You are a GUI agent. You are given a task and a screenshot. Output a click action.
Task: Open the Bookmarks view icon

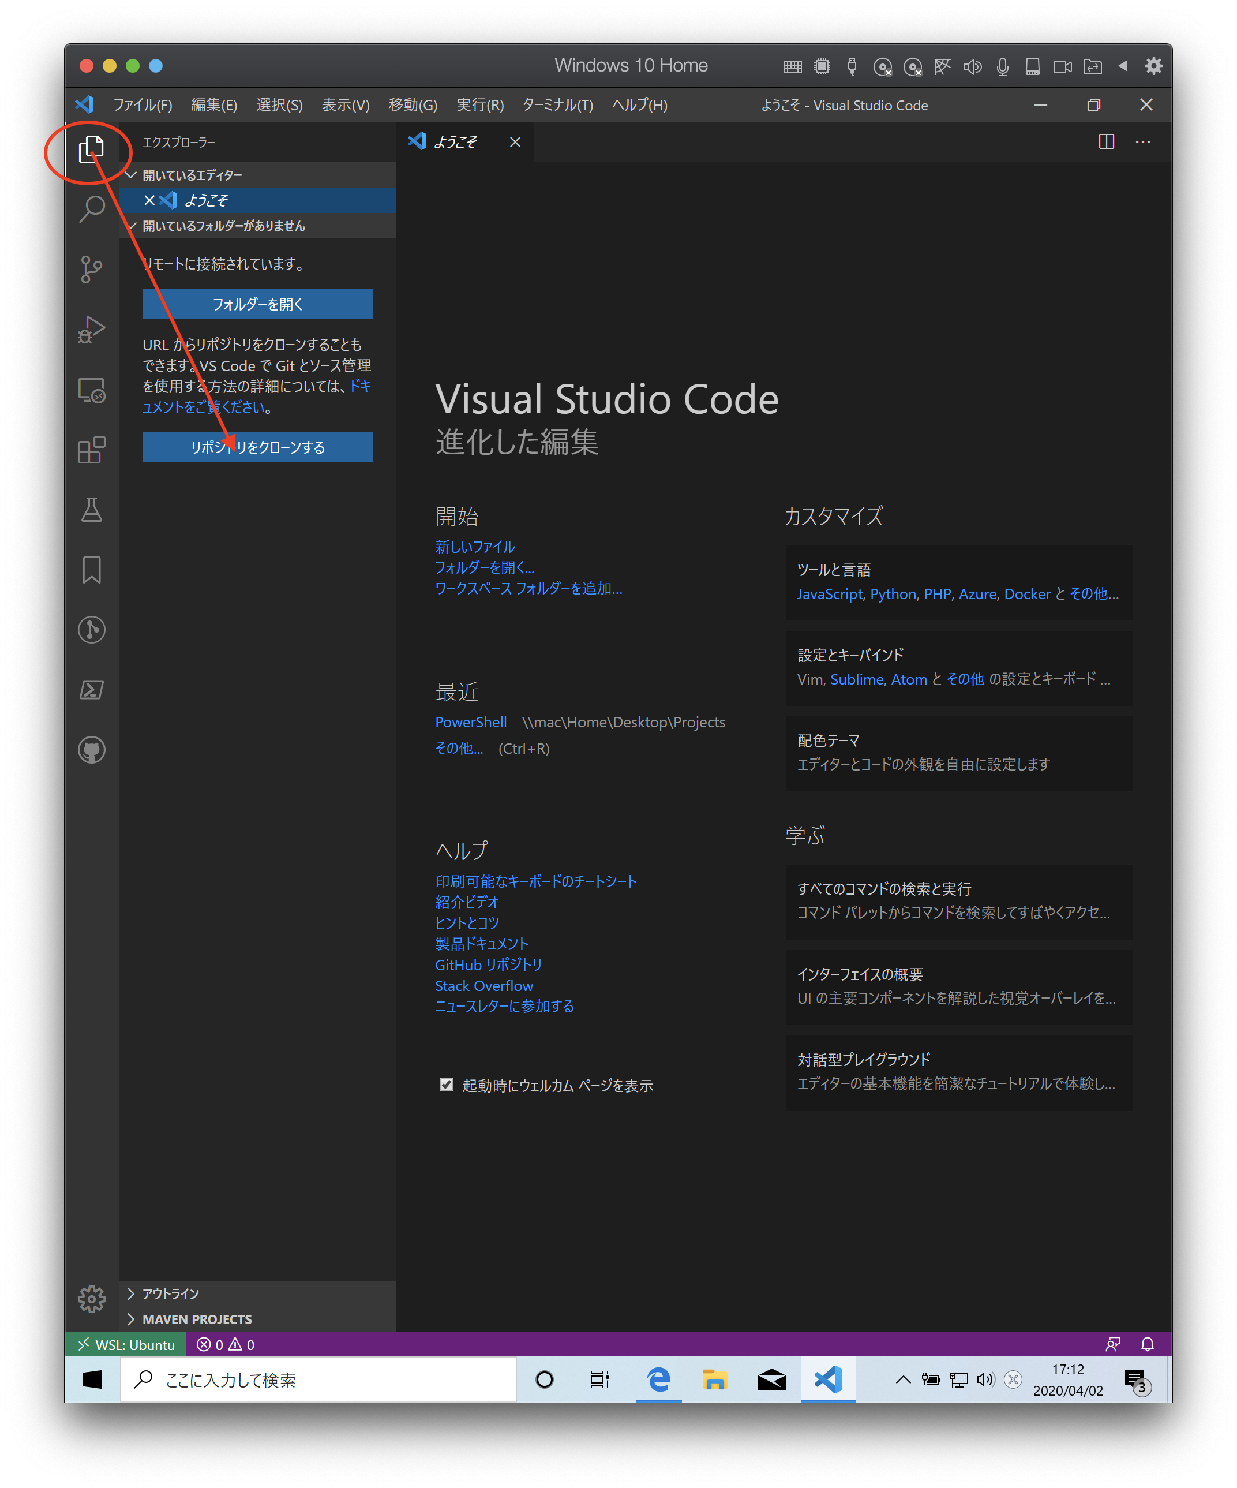(x=92, y=570)
